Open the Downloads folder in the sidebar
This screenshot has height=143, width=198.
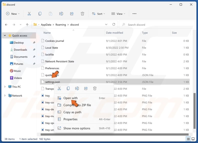coord(20,50)
